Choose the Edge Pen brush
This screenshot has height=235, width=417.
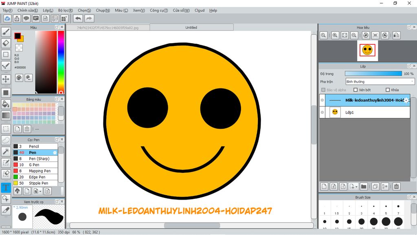point(35,177)
